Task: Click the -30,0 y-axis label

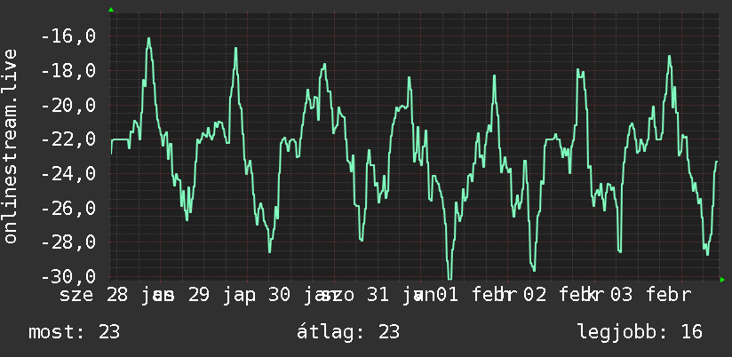Action: pos(68,276)
